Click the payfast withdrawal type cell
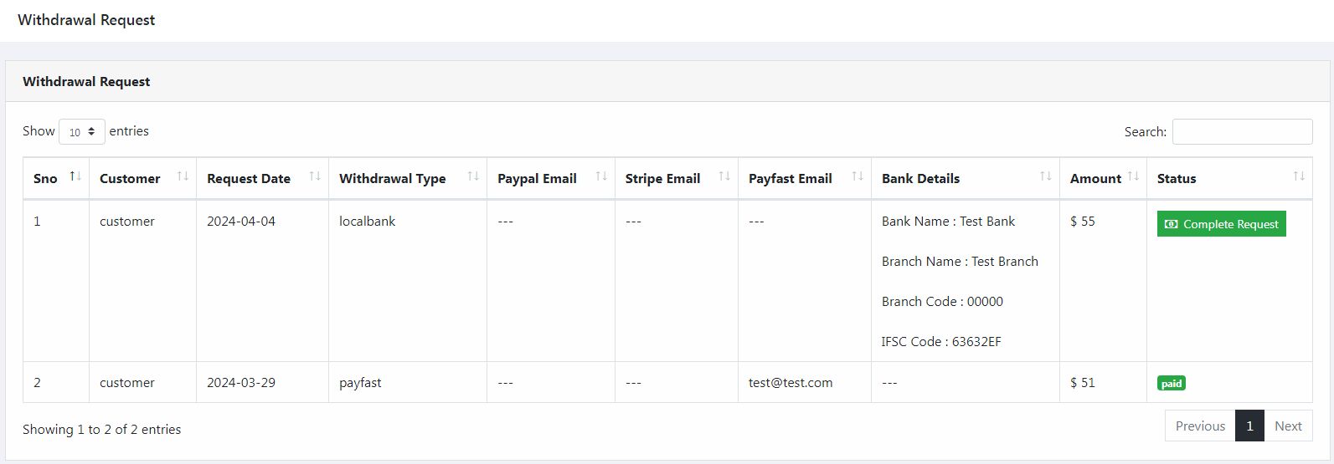This screenshot has width=1334, height=464. (x=360, y=383)
